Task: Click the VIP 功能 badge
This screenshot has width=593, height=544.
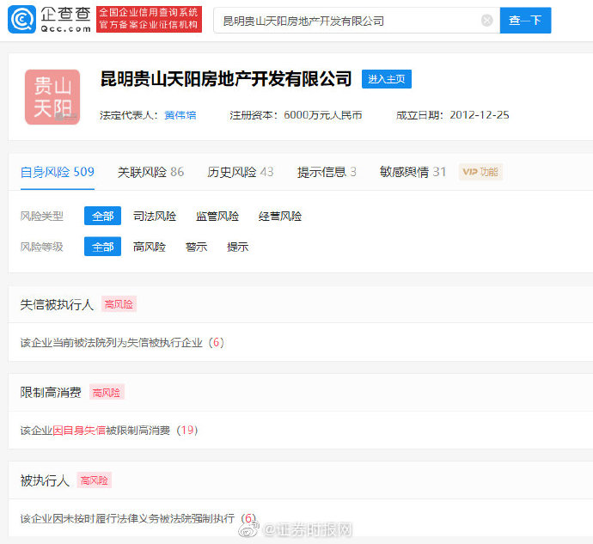Action: click(x=480, y=172)
